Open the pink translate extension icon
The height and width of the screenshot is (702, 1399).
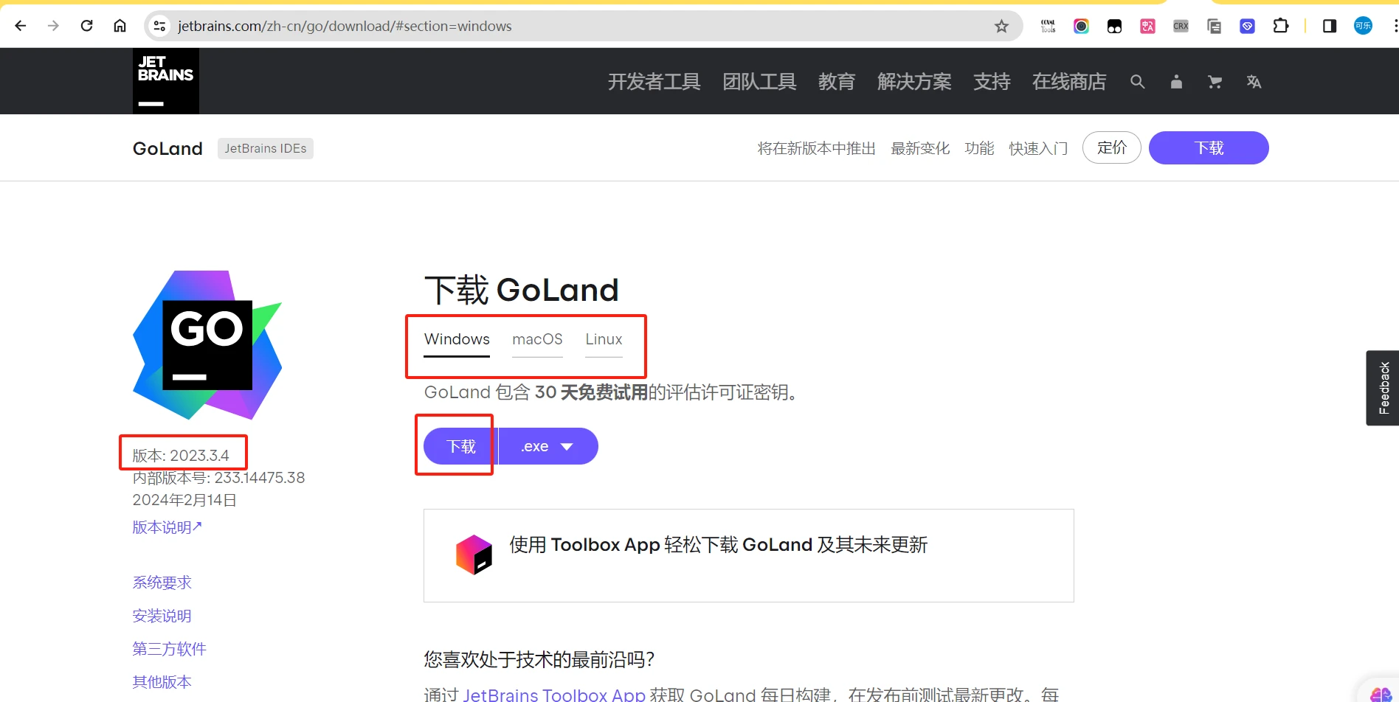(1147, 26)
